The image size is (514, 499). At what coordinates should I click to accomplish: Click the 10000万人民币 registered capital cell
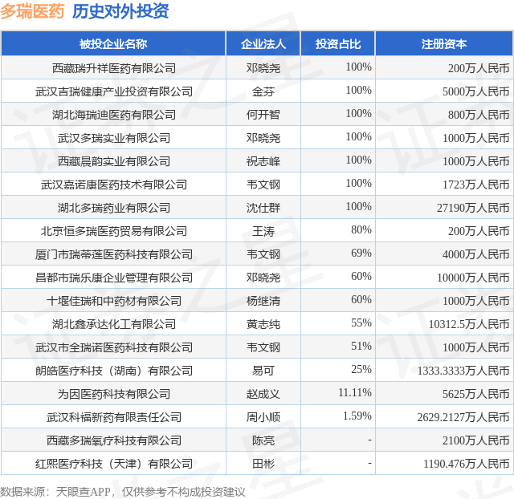[473, 278]
